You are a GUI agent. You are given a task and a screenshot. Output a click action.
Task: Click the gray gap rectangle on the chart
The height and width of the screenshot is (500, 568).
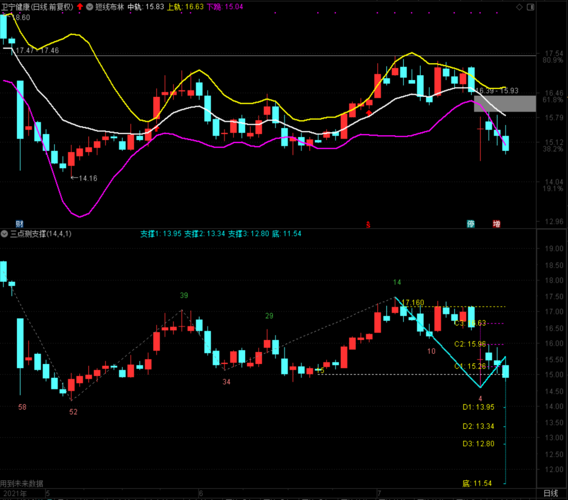[x=505, y=104]
